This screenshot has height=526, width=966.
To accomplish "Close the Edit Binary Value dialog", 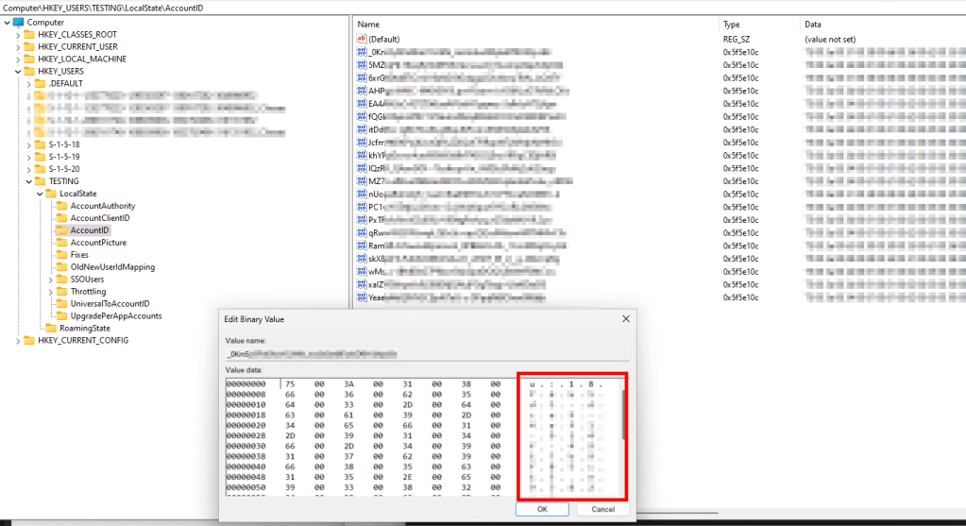I will coord(624,319).
